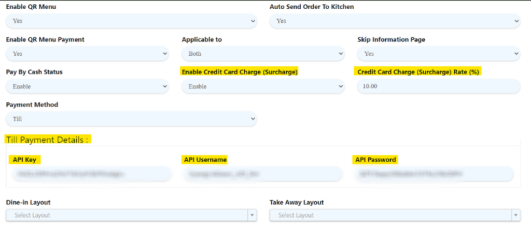Expand the Skip Information Page dropdown
Image resolution: width=531 pixels, height=232 pixels.
point(439,54)
